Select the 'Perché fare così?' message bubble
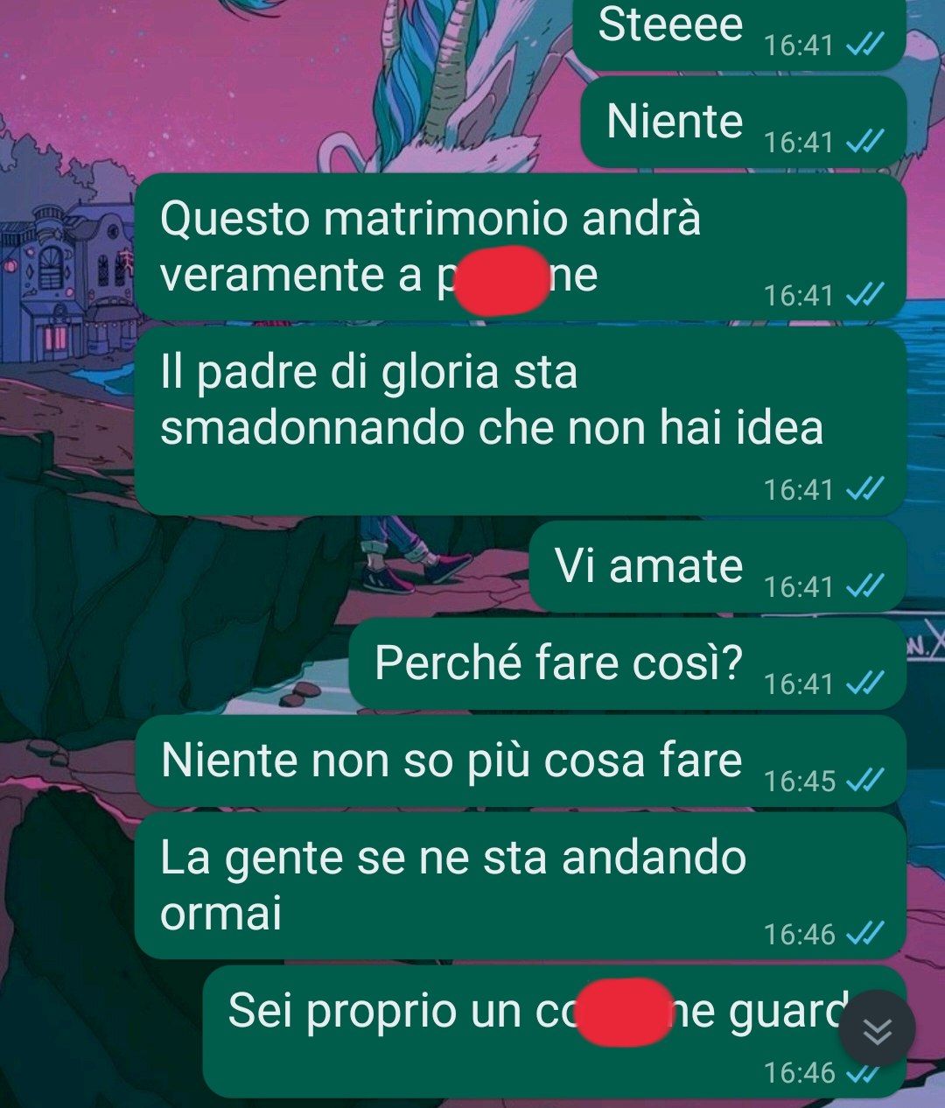Image resolution: width=945 pixels, height=1108 pixels. pos(627,664)
